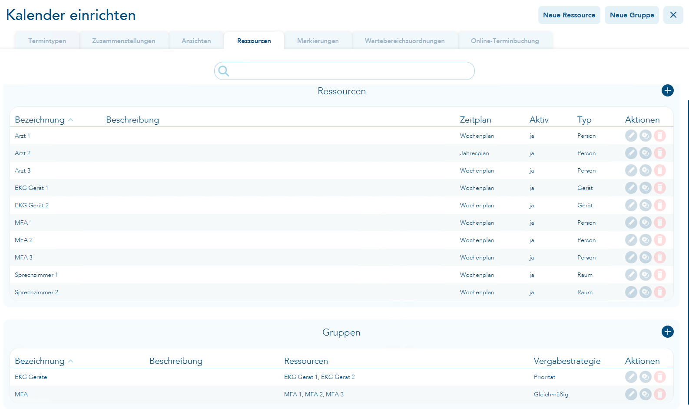Edit the EKG Gerät 1 resource
689x409 pixels.
tap(631, 188)
